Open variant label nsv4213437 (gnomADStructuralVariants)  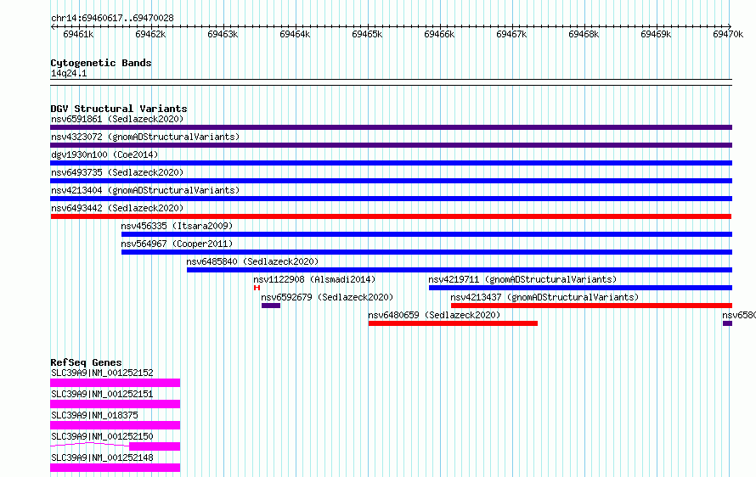pyautogui.click(x=544, y=297)
